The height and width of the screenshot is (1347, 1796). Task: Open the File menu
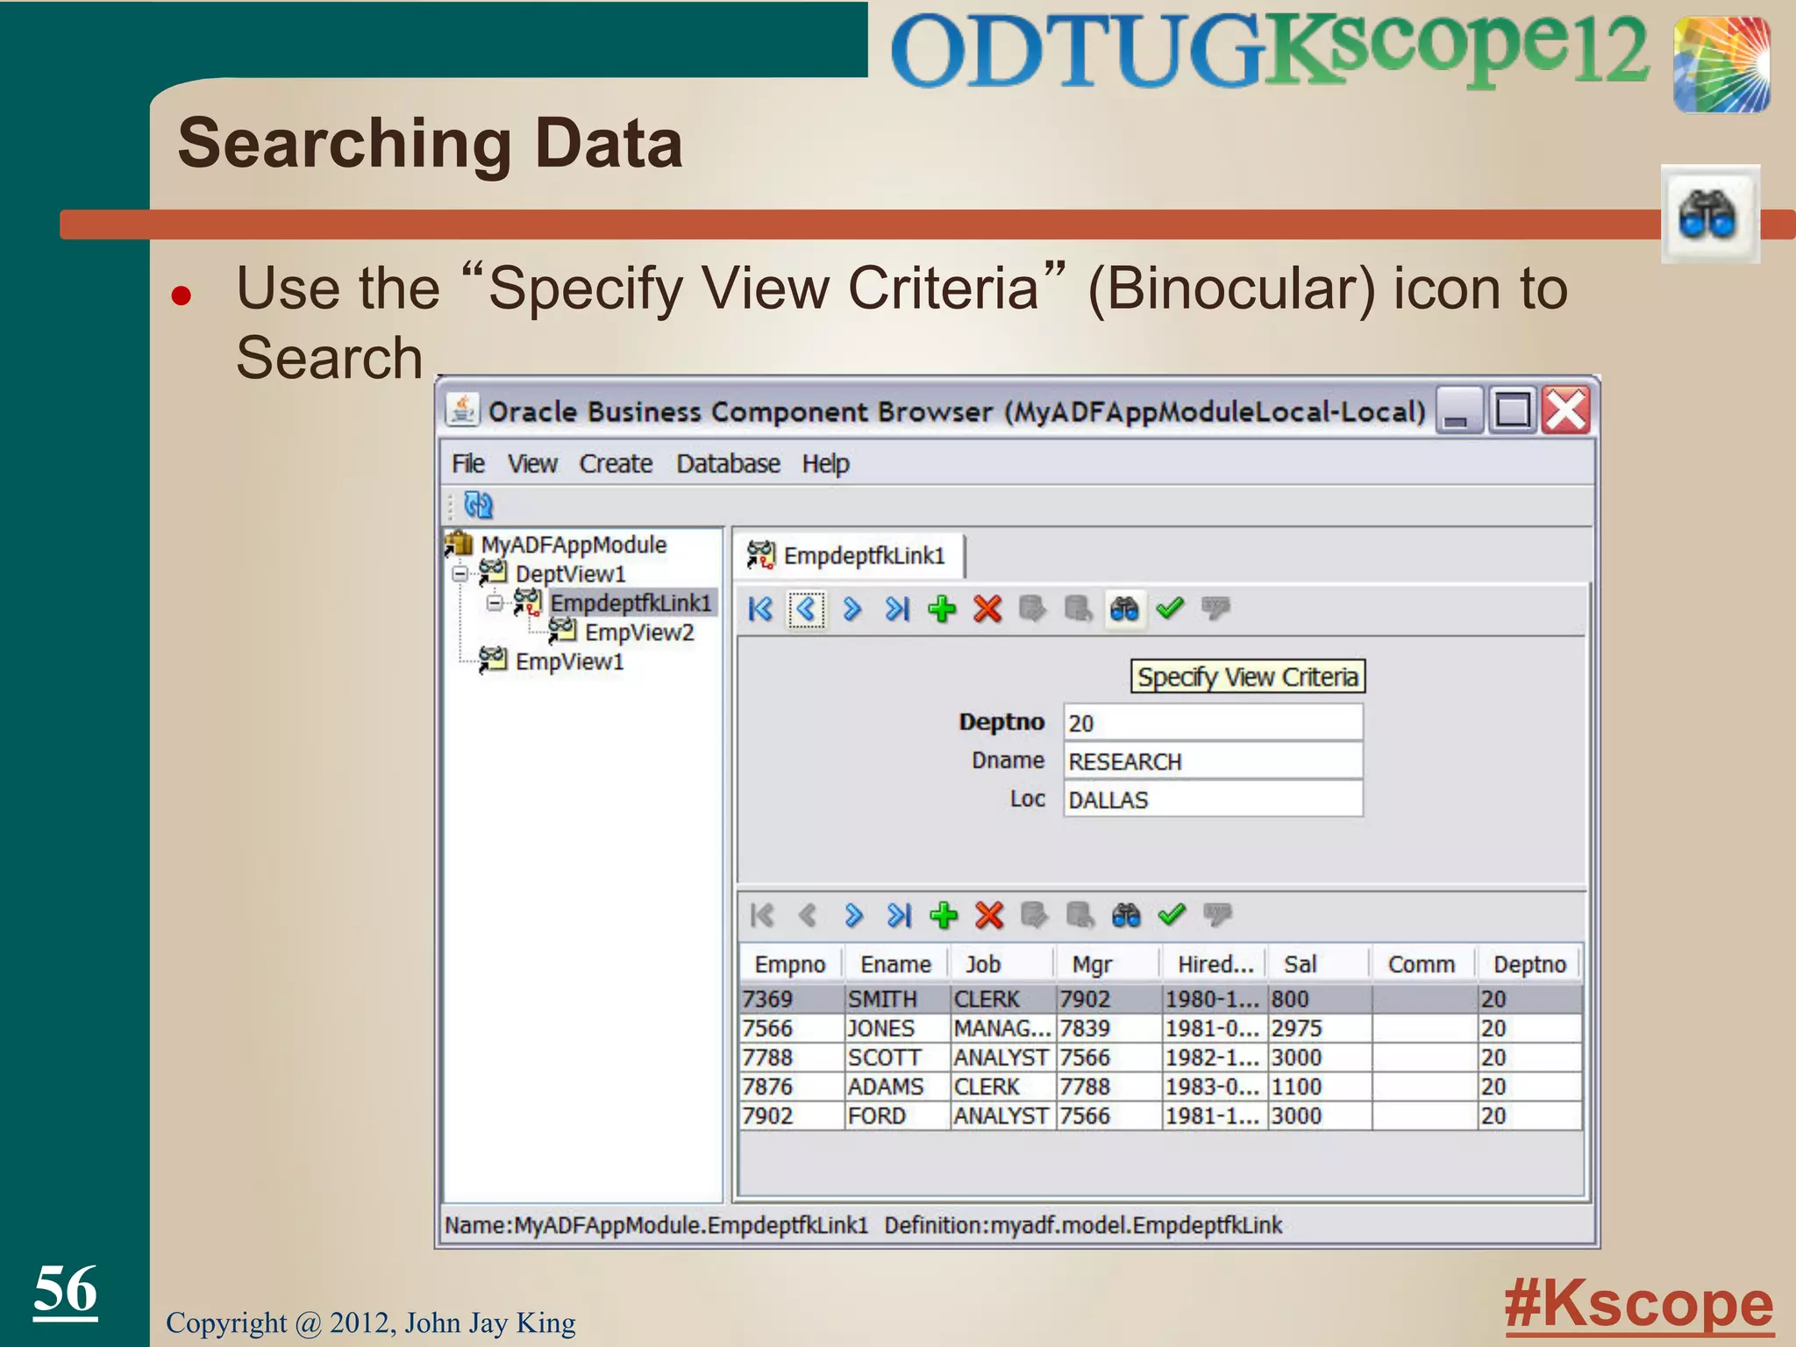coord(468,463)
